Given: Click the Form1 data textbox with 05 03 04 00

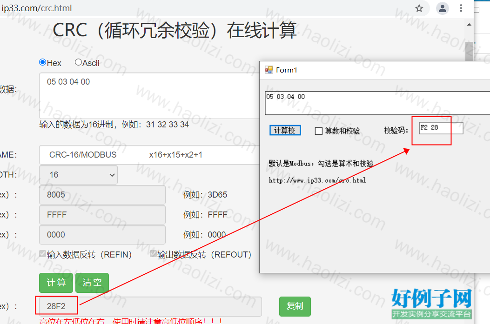Looking at the screenshot, I should (377, 103).
